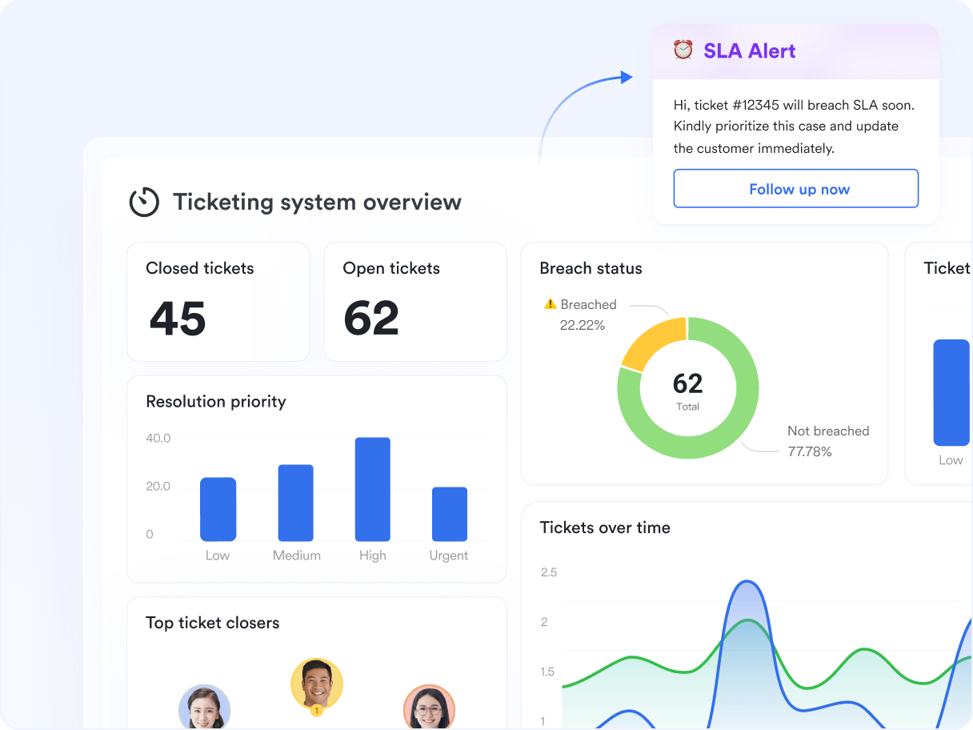Click the left top ticket closer avatar
Viewport: 973px width, 730px height.
204,708
